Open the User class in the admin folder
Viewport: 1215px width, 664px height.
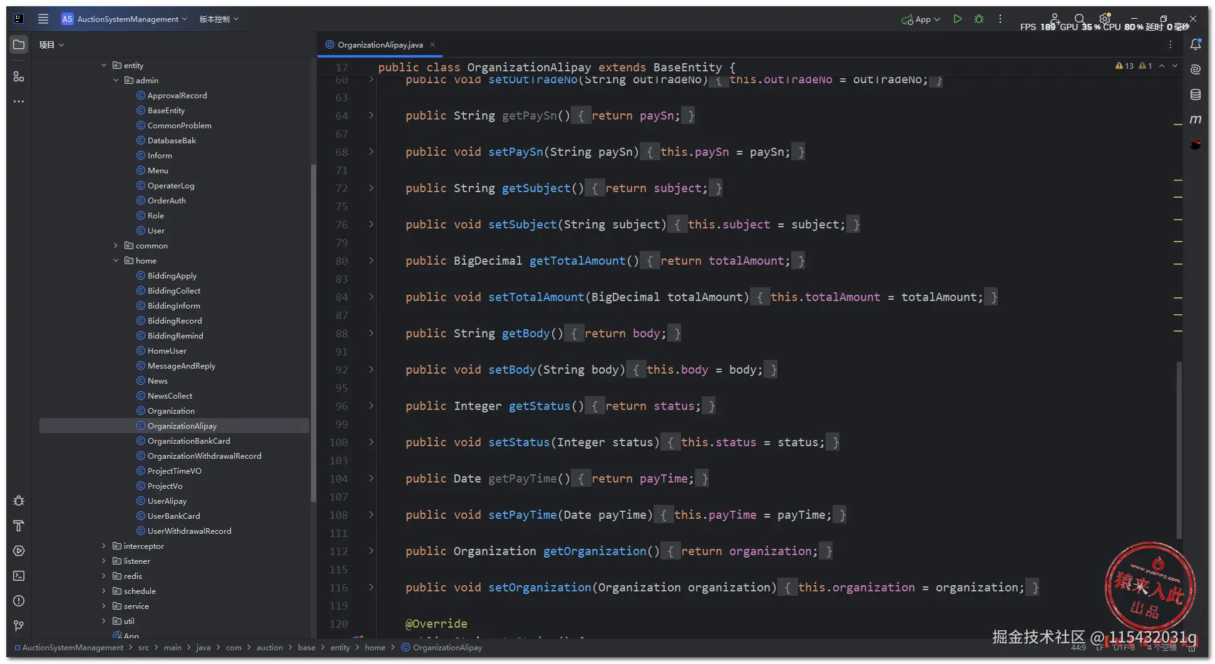[x=156, y=230]
